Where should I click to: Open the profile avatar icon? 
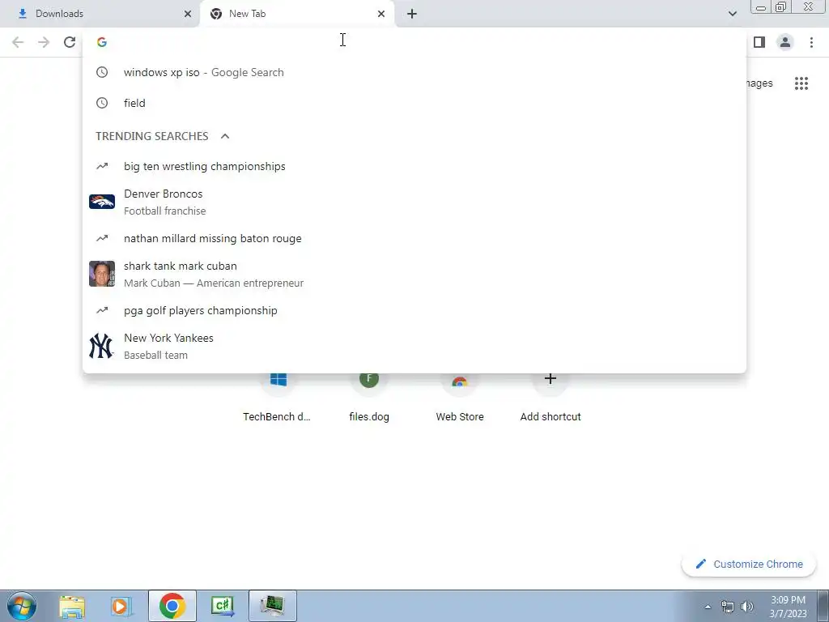pos(785,42)
